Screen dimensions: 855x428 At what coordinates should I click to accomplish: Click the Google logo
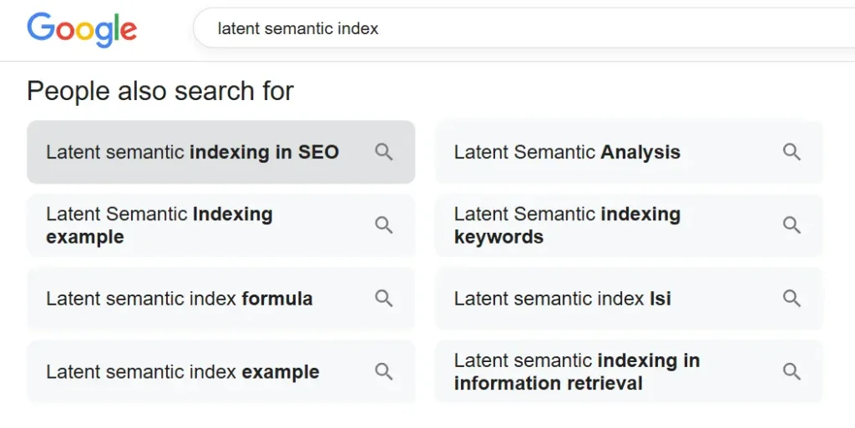tap(82, 29)
